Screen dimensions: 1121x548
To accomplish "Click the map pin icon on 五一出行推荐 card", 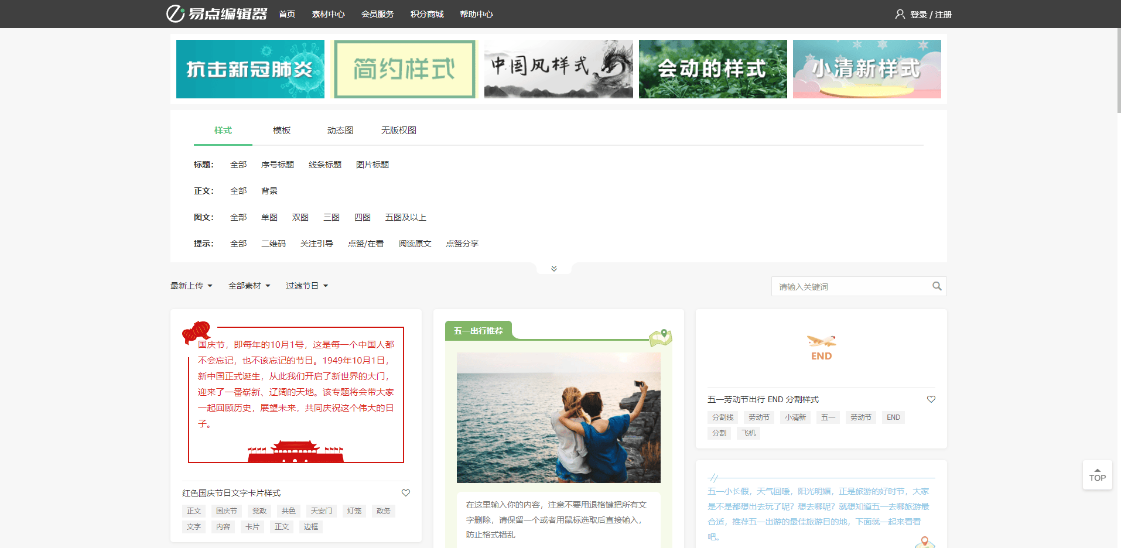I will (660, 337).
